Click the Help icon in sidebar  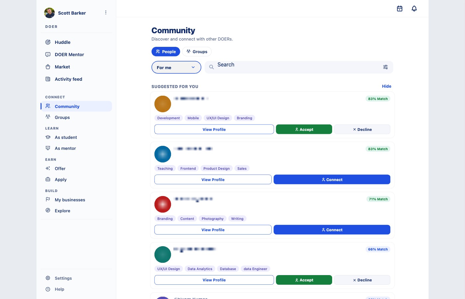48,289
